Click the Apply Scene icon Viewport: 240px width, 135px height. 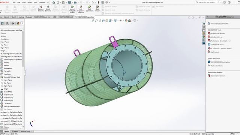click(129, 21)
